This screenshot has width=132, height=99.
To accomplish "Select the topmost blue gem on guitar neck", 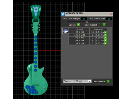I will [x=36, y=37].
